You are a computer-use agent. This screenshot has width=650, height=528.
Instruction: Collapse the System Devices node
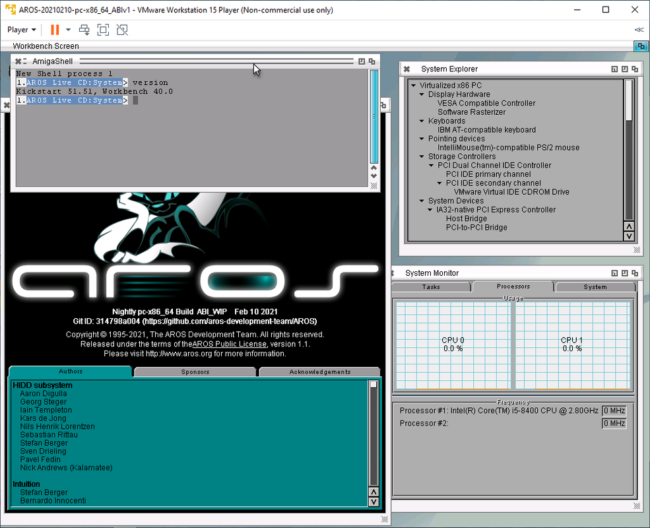click(x=422, y=201)
